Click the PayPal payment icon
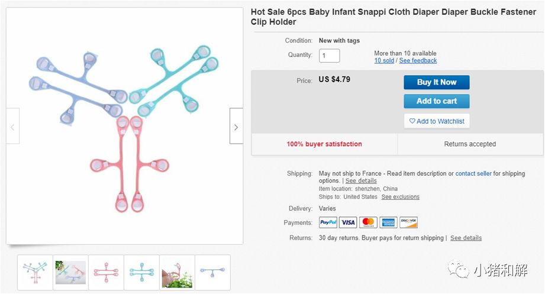The width and height of the screenshot is (545, 294). tap(328, 222)
